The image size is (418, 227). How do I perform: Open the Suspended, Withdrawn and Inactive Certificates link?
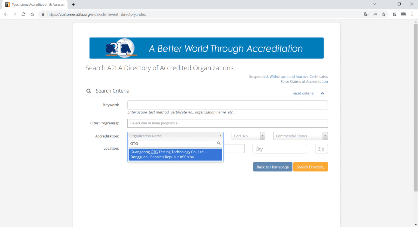coord(288,76)
